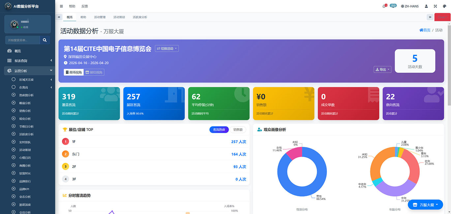
Task: Open 帮助 in the top menu
Action: coord(72,6)
